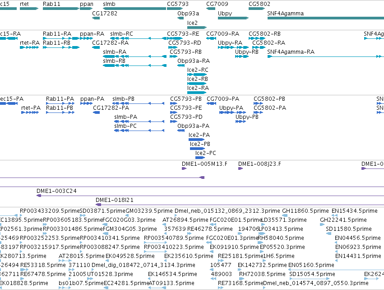Select the slmb-RA transcript label

click(115, 52)
